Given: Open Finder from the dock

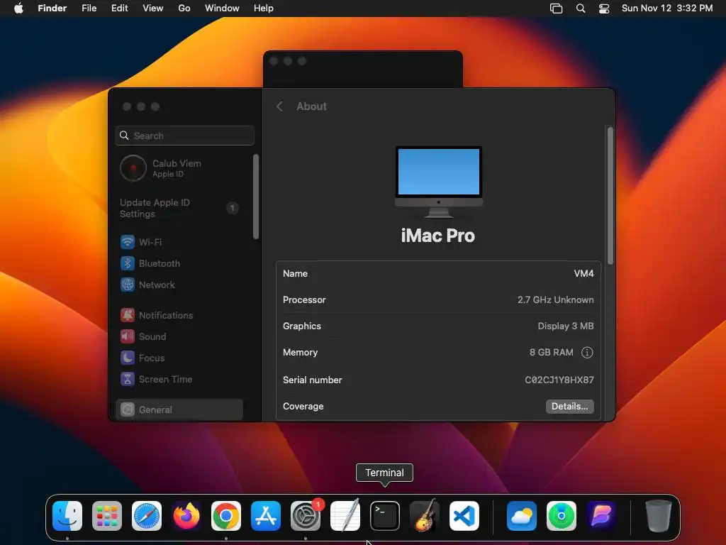Looking at the screenshot, I should [x=67, y=516].
